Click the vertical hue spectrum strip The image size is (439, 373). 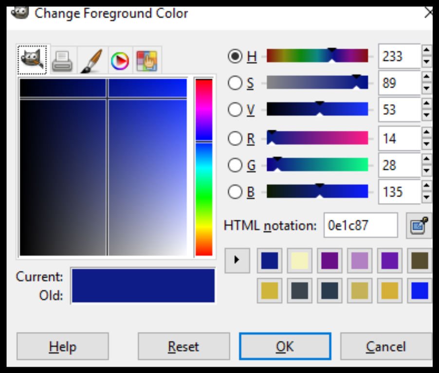pyautogui.click(x=204, y=167)
